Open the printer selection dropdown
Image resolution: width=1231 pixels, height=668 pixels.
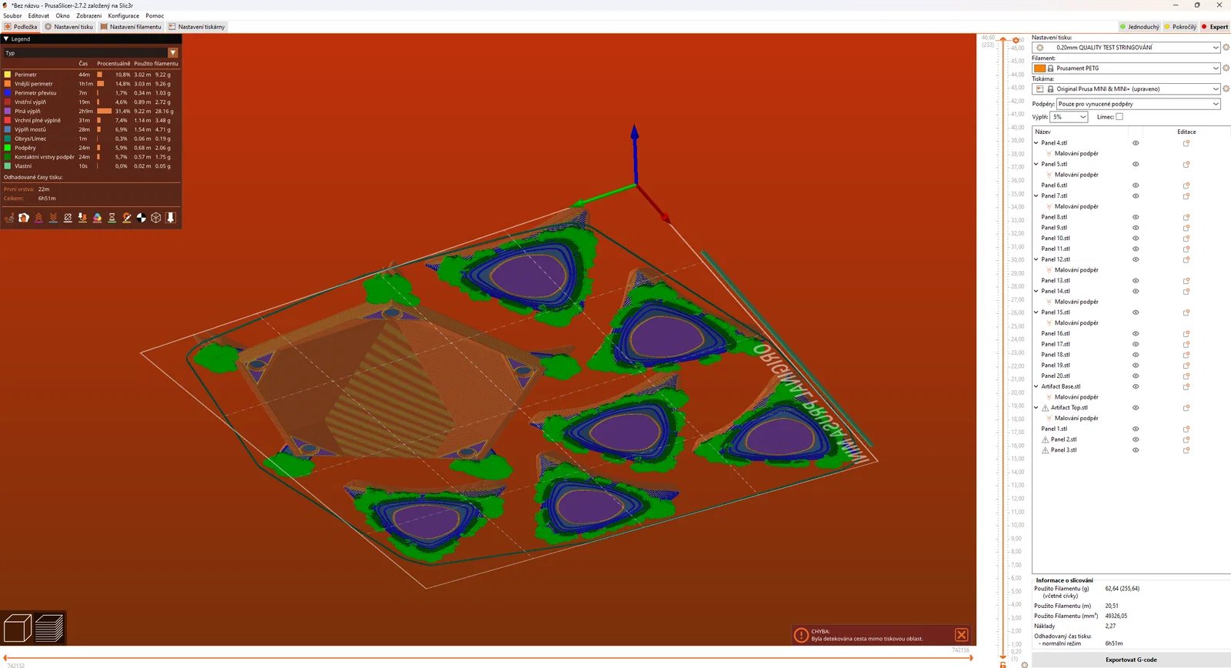point(1127,89)
